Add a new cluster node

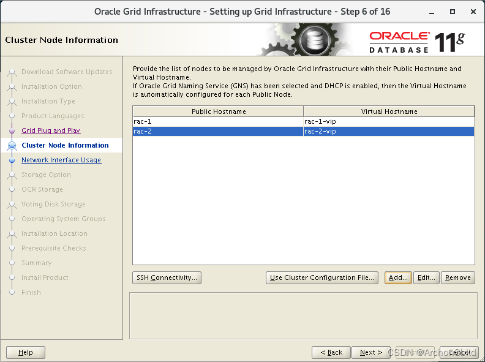tap(398, 277)
